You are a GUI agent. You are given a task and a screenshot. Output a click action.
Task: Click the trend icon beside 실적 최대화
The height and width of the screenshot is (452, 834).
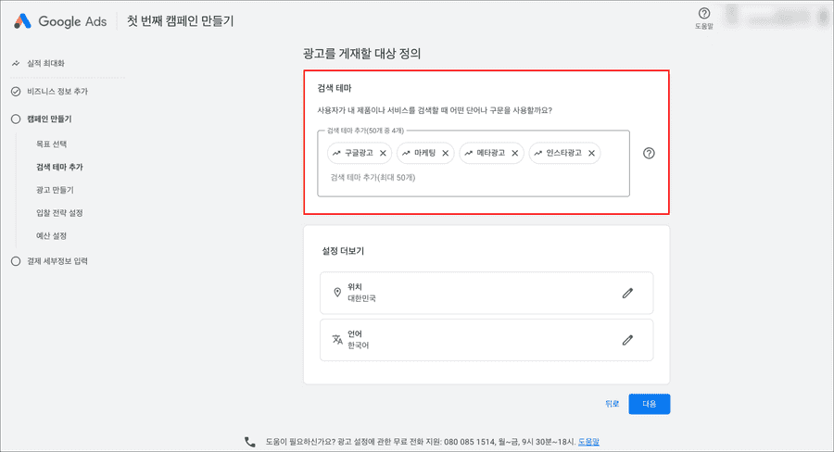click(x=16, y=63)
